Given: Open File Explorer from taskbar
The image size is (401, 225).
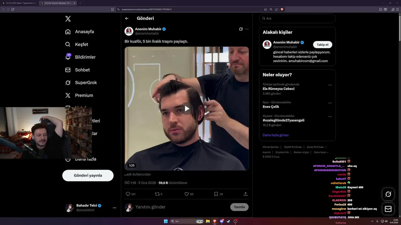Looking at the screenshot, I should pos(208,221).
